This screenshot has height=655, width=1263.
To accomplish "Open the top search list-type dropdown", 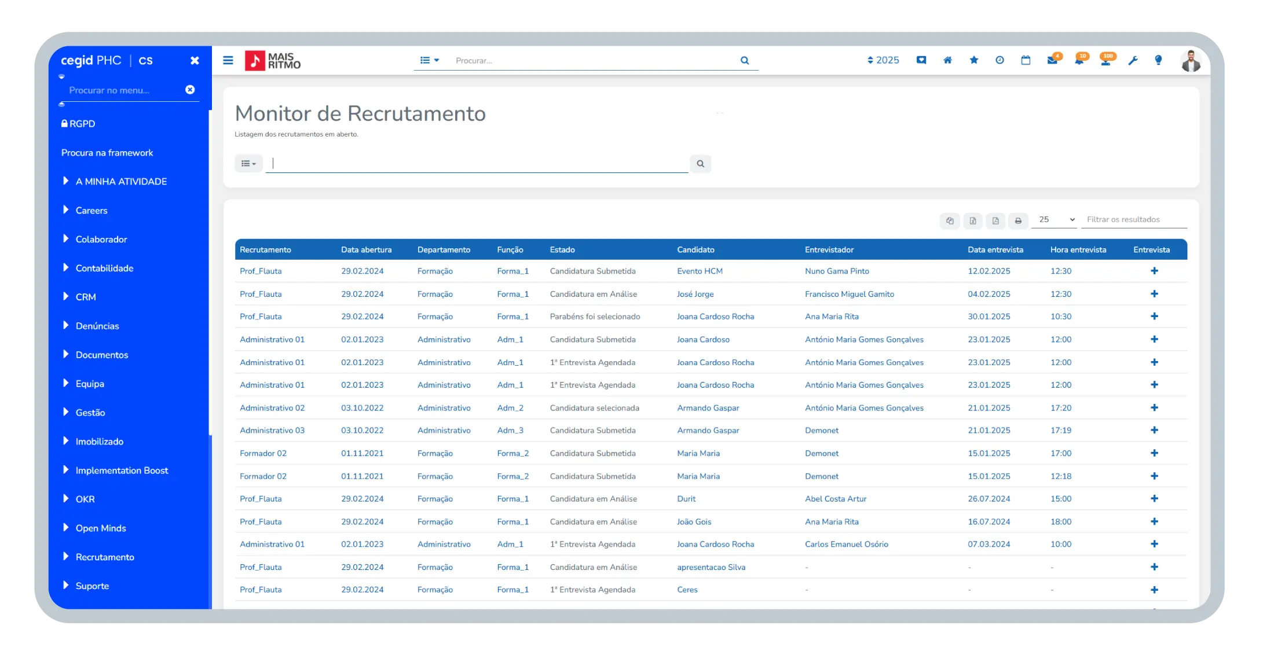I will click(x=430, y=60).
